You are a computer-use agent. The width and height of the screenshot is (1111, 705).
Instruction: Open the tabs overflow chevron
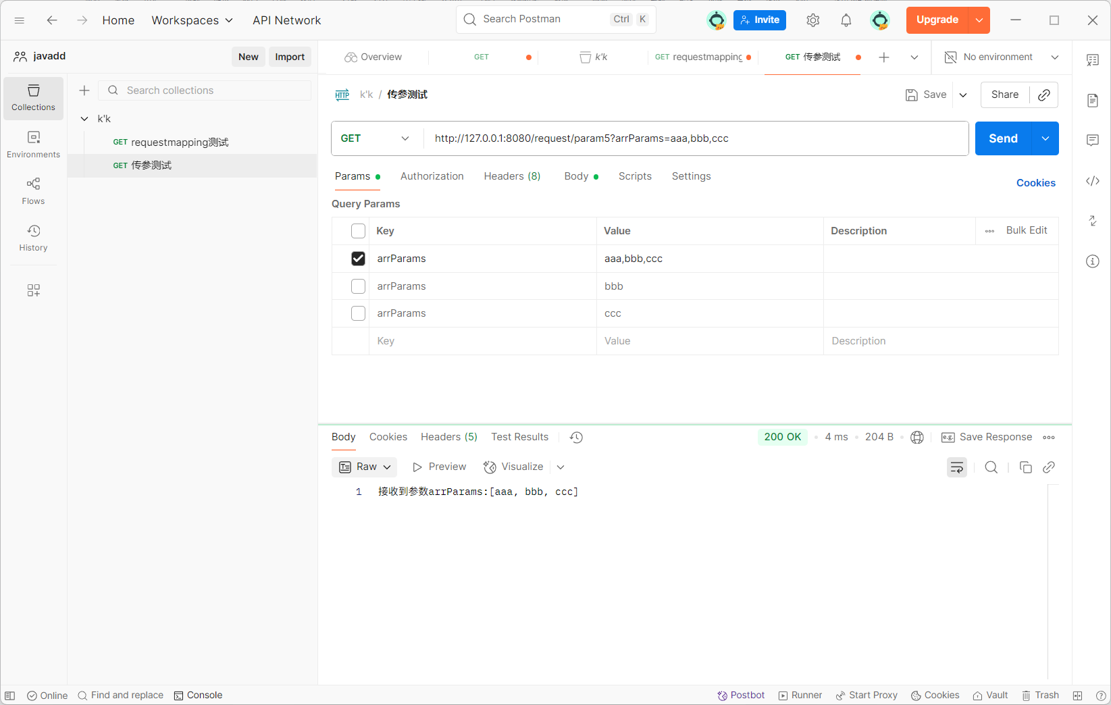pos(914,57)
